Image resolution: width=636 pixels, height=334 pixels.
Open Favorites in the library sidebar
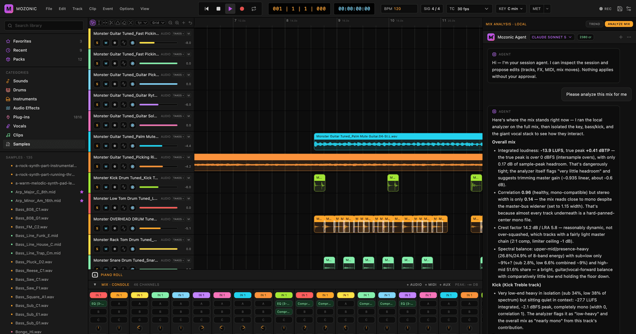pos(44,41)
